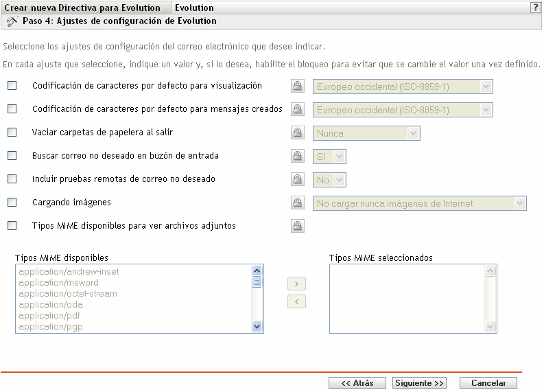The width and height of the screenshot is (544, 390).
Task: Toggle lock for Tipos MIME disponibles setting
Action: 297,226
